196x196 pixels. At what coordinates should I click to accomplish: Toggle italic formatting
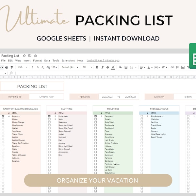click(102, 67)
